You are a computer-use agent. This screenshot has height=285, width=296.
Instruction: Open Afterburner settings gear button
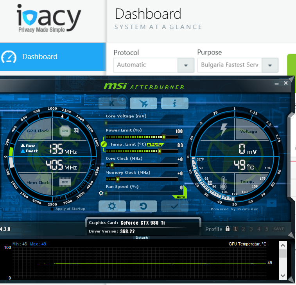[112, 206]
